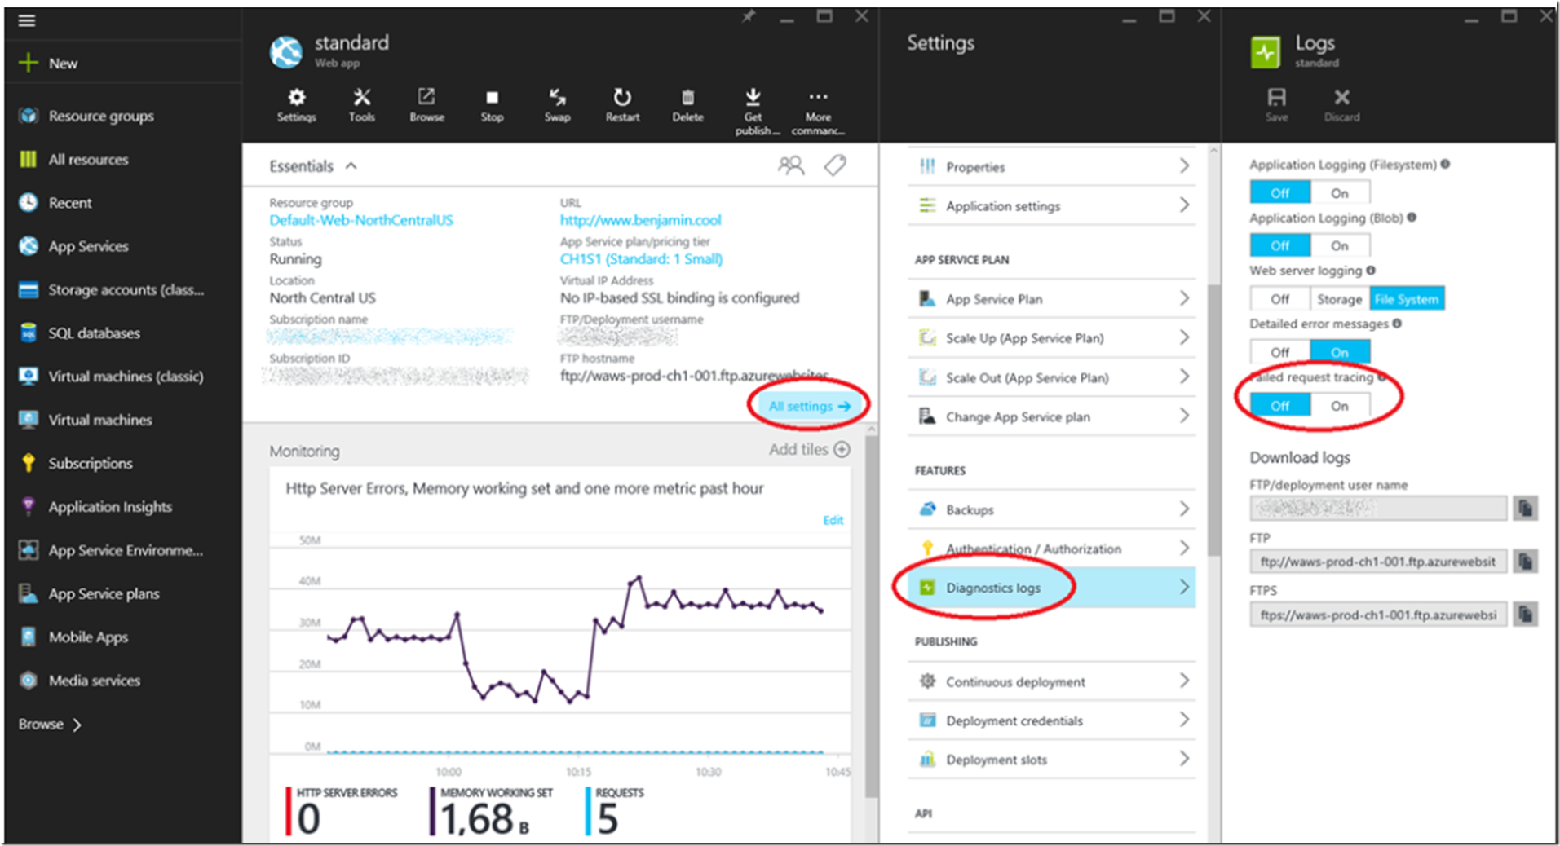The image size is (1560, 846).
Task: Set Failed request tracing to Off
Action: 1280,405
